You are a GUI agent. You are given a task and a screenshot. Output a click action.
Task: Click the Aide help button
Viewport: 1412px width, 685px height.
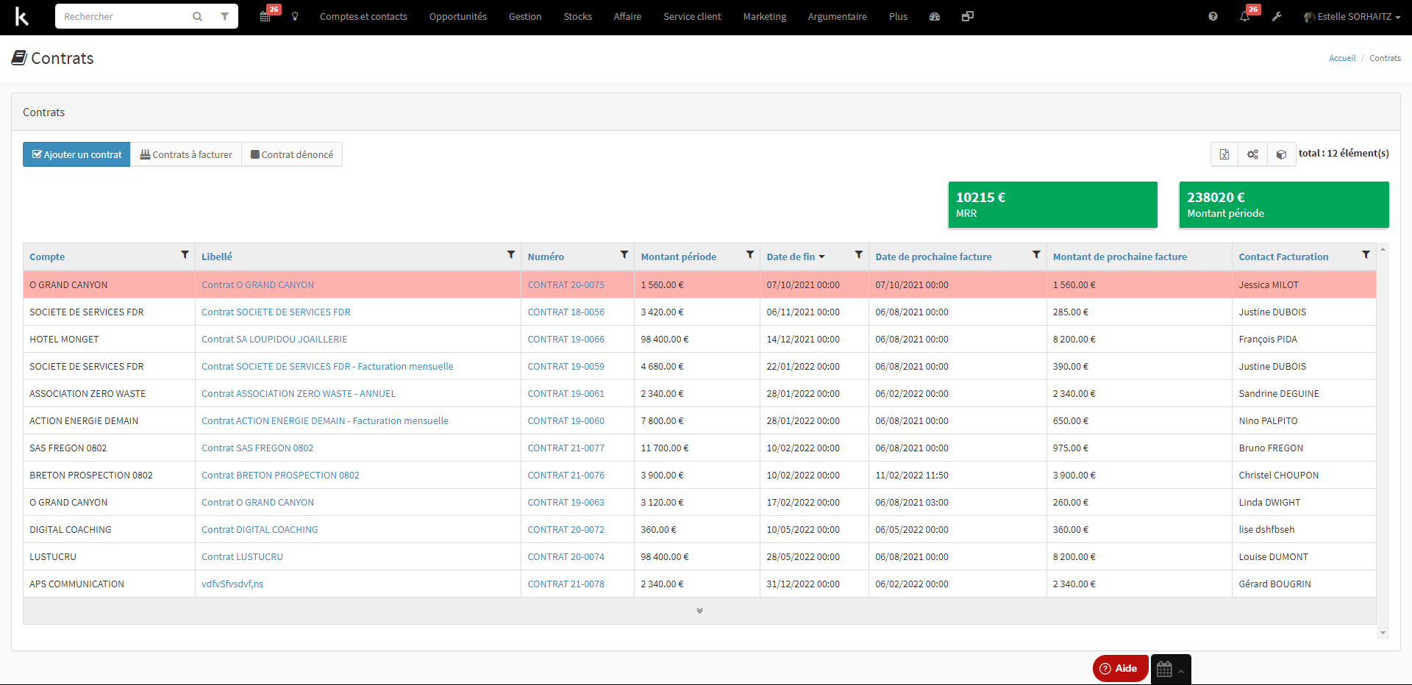click(x=1119, y=668)
